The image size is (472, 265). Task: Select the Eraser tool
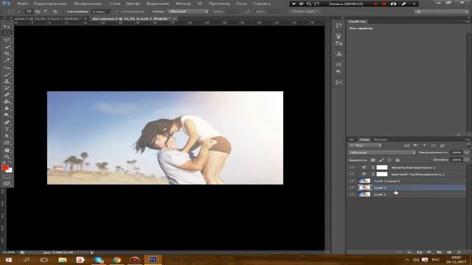(7, 95)
